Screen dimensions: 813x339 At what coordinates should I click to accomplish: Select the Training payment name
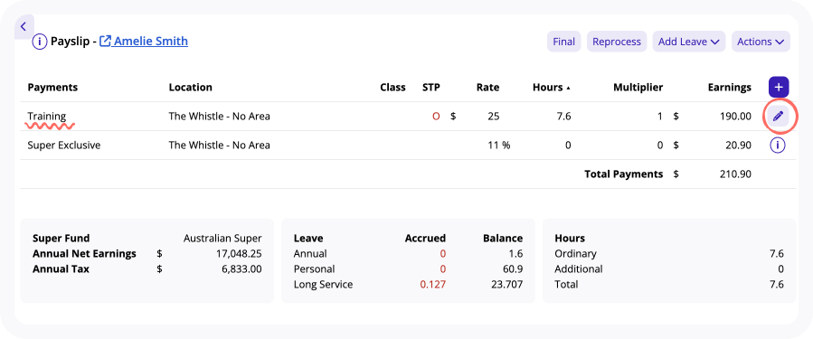pyautogui.click(x=47, y=116)
